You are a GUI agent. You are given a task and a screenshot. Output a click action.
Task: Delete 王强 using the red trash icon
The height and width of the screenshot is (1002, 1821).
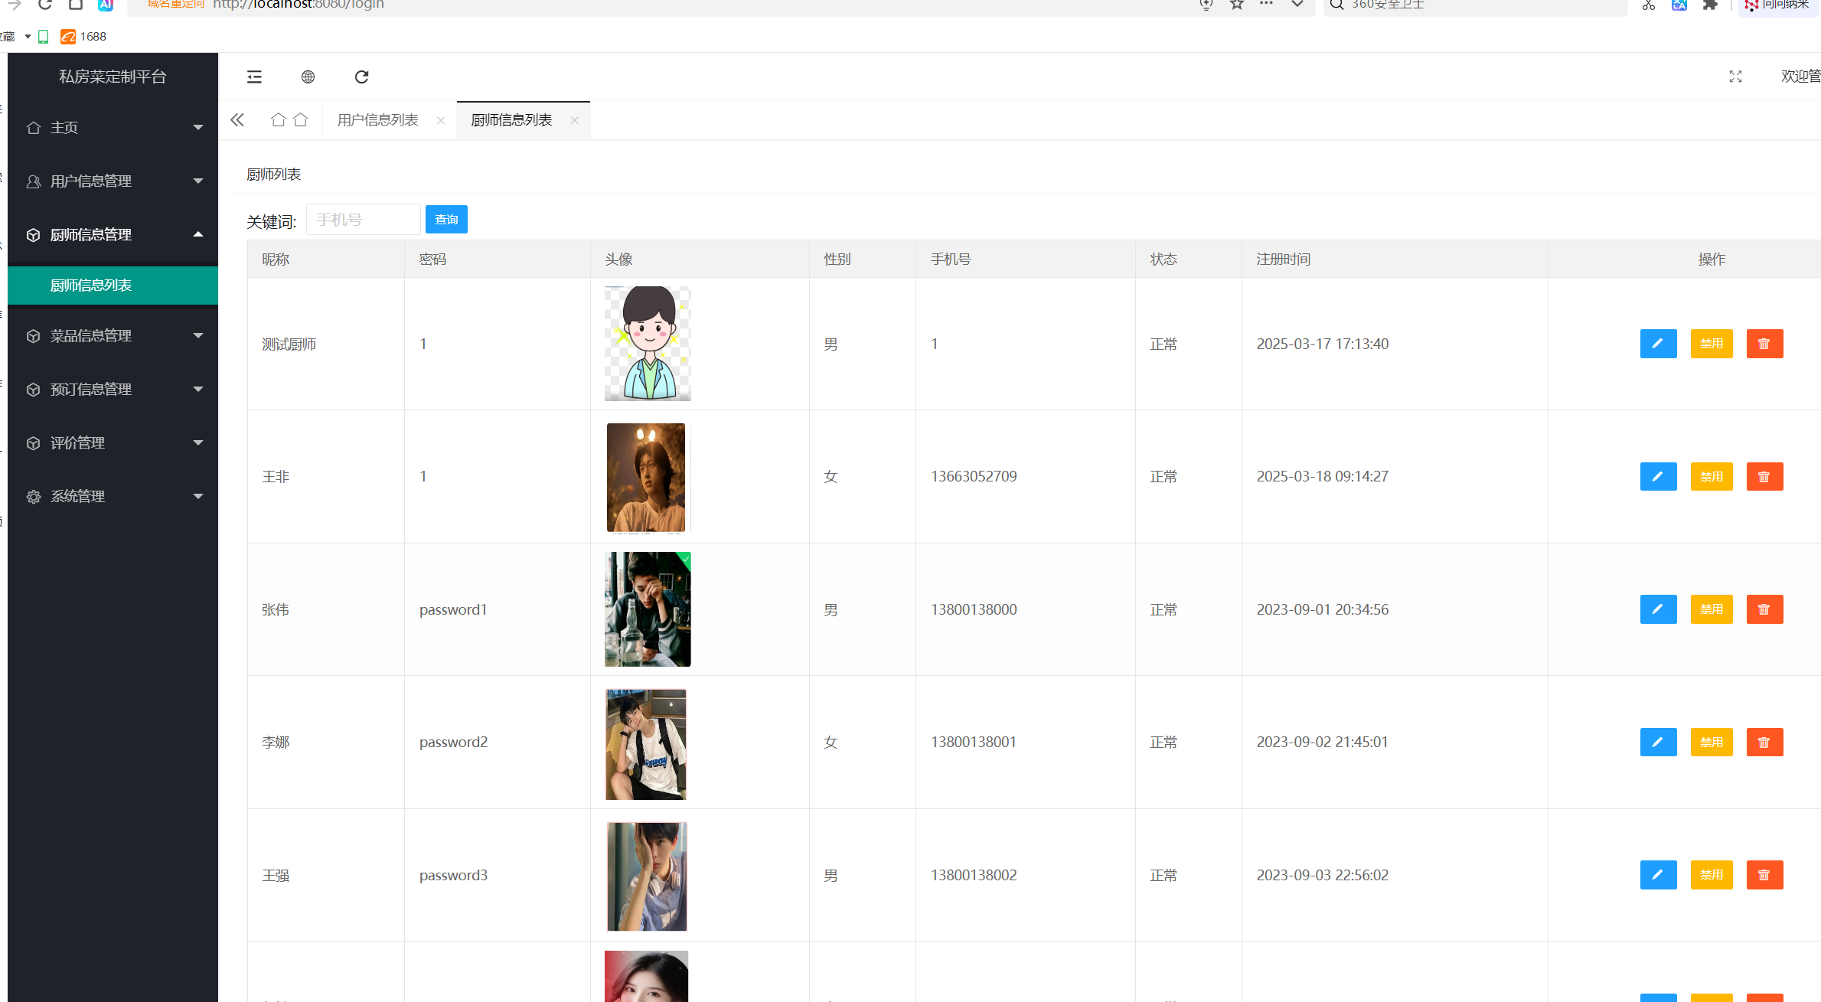[x=1764, y=875]
